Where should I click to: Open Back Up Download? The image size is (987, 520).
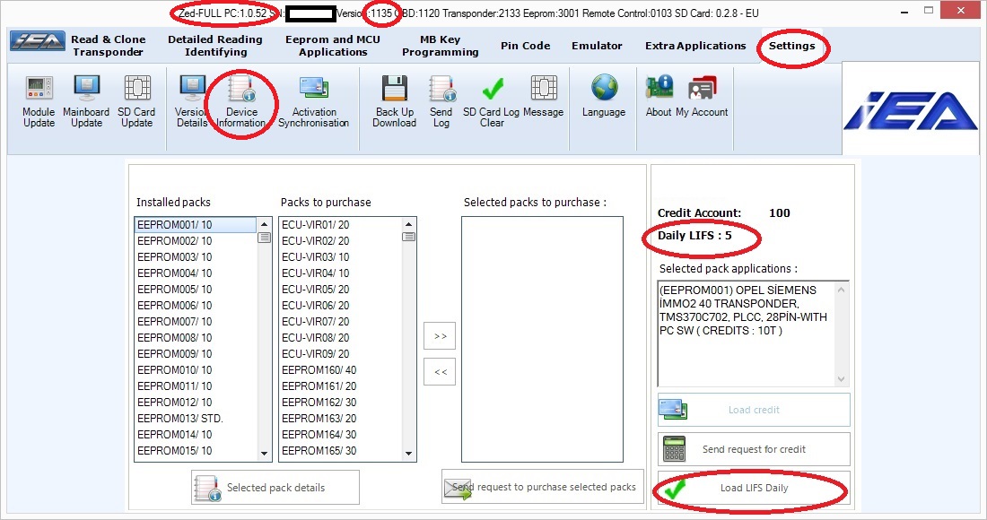pos(394,101)
